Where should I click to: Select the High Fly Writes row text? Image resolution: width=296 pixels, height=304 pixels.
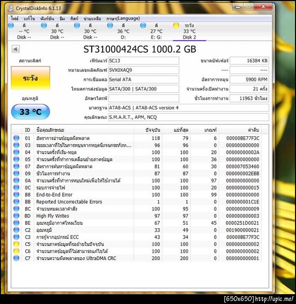pos(52,216)
